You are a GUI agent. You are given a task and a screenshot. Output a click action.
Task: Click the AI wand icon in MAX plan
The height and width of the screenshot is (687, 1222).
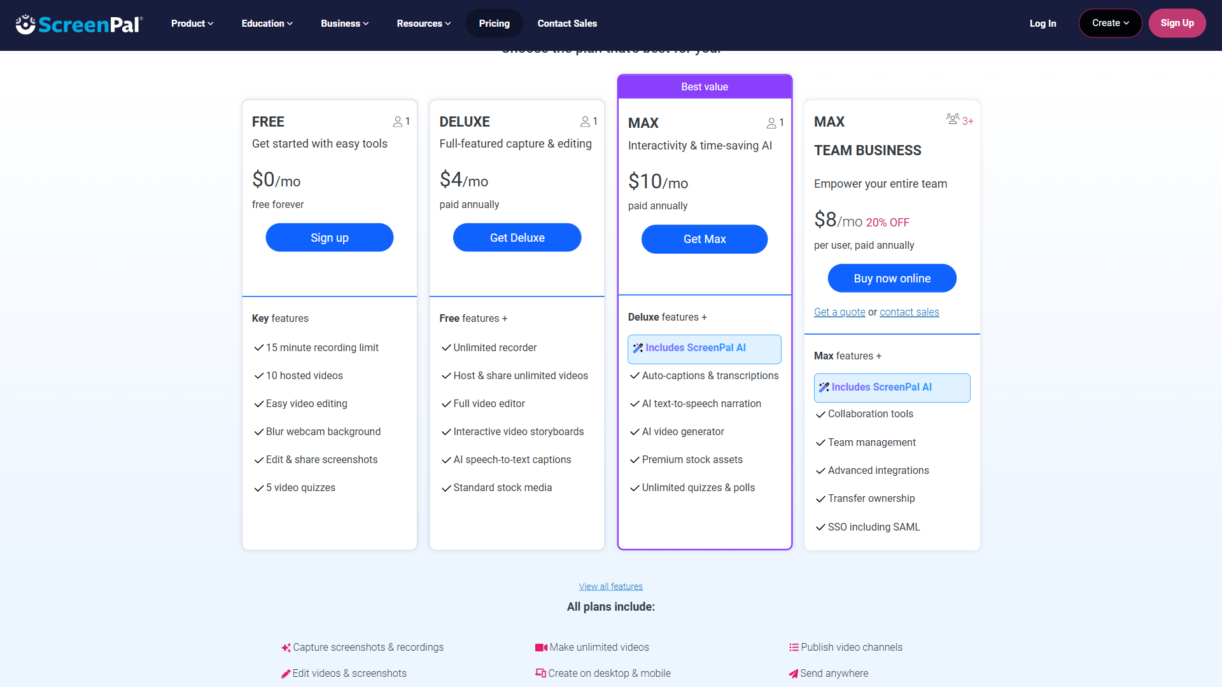[x=638, y=348]
